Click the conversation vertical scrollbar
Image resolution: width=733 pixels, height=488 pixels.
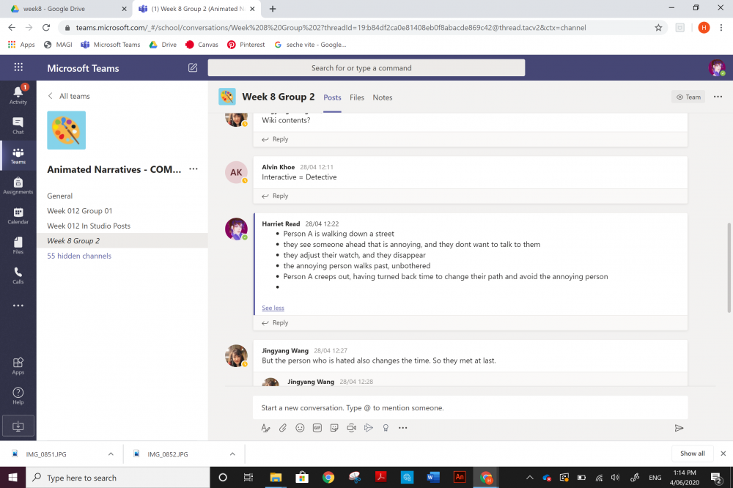(729, 267)
